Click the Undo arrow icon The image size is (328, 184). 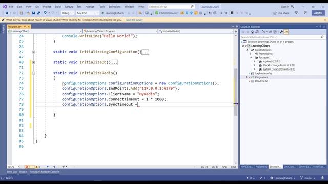click(x=45, y=13)
